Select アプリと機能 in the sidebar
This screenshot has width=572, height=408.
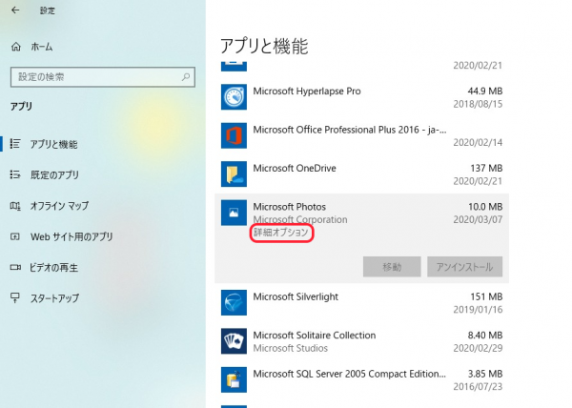53,144
